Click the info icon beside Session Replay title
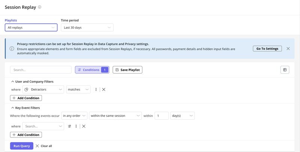Screen dimensions: 300x152 coord(39,7)
